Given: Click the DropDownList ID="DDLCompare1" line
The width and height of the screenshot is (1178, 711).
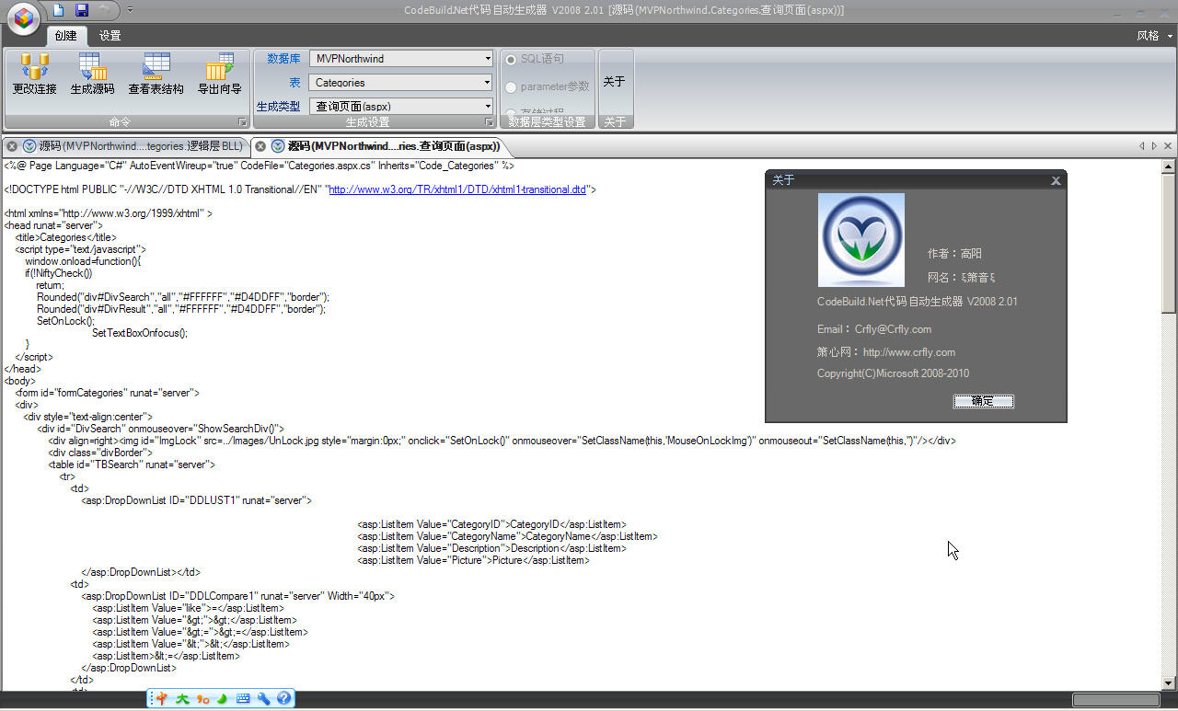Looking at the screenshot, I should 238,596.
